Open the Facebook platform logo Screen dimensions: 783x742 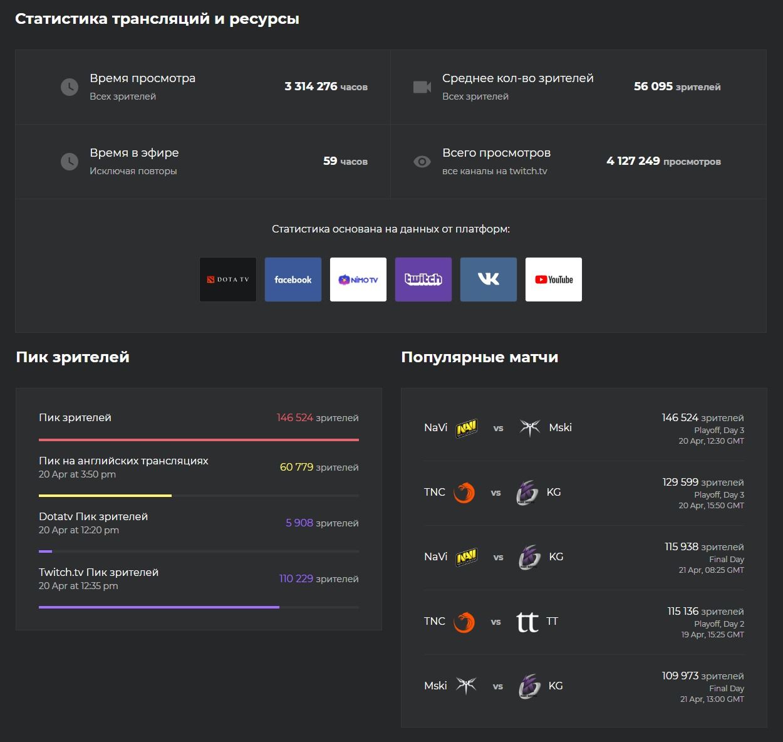(293, 280)
